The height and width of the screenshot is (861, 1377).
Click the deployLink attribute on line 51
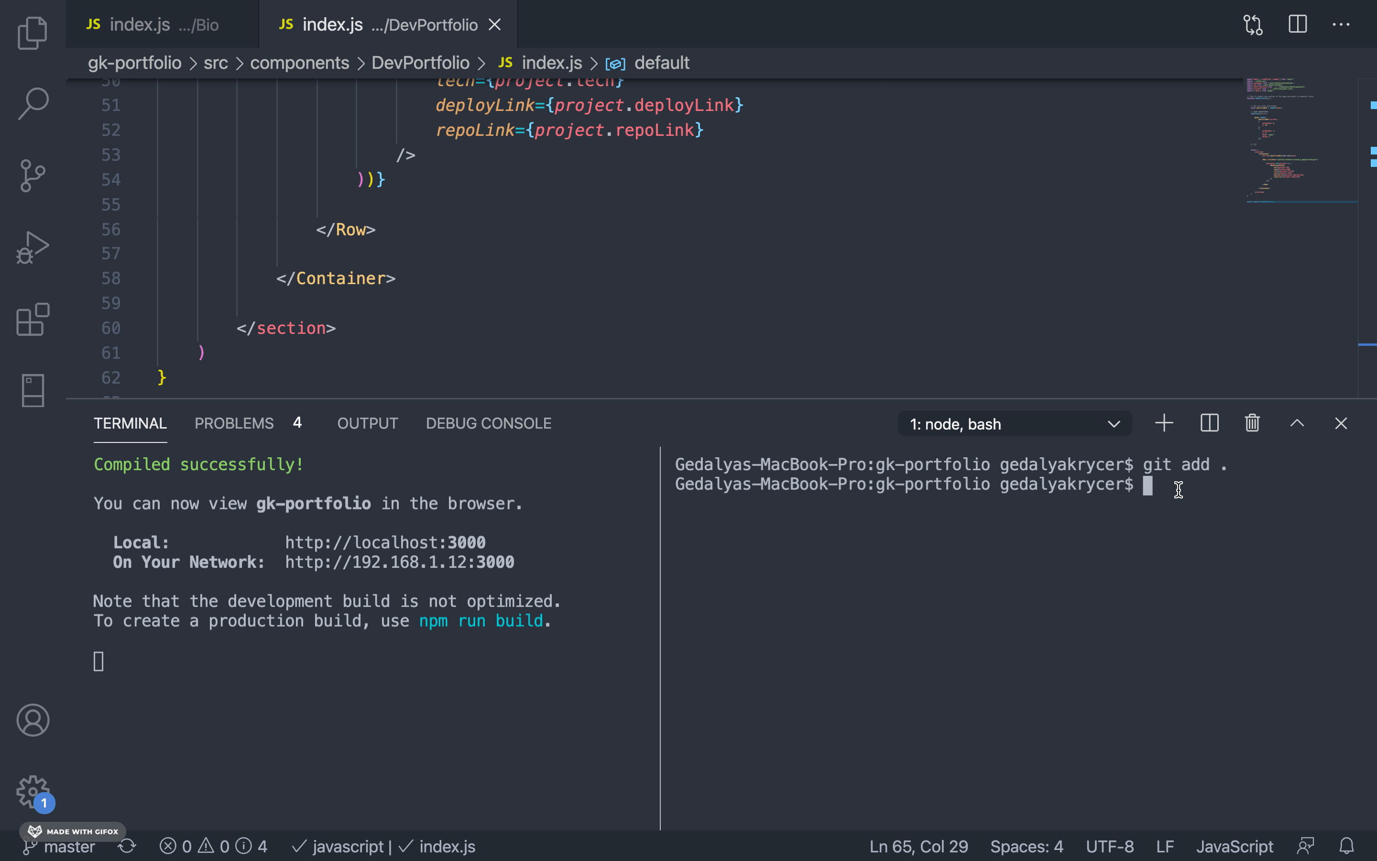coord(485,105)
